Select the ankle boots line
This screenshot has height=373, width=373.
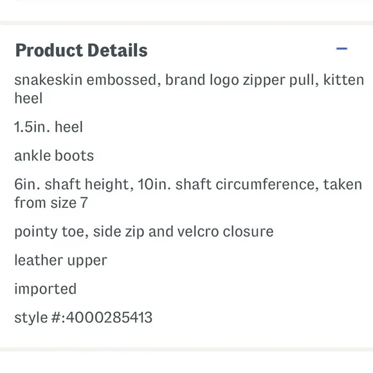pyautogui.click(x=54, y=156)
